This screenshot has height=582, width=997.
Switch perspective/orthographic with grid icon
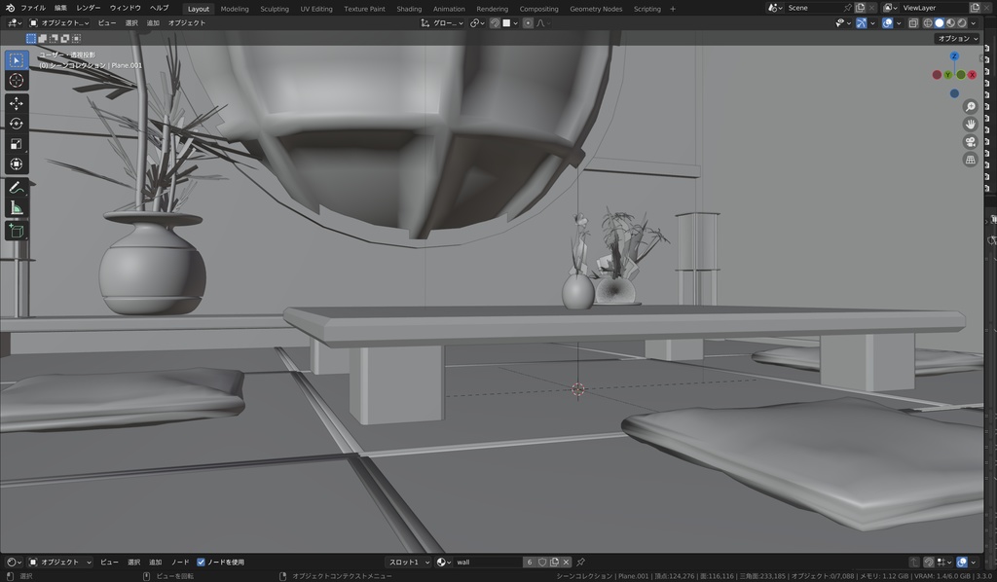pos(971,160)
